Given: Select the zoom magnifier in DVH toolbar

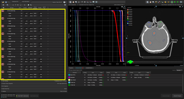Looking at the screenshot, I should point(76,2).
